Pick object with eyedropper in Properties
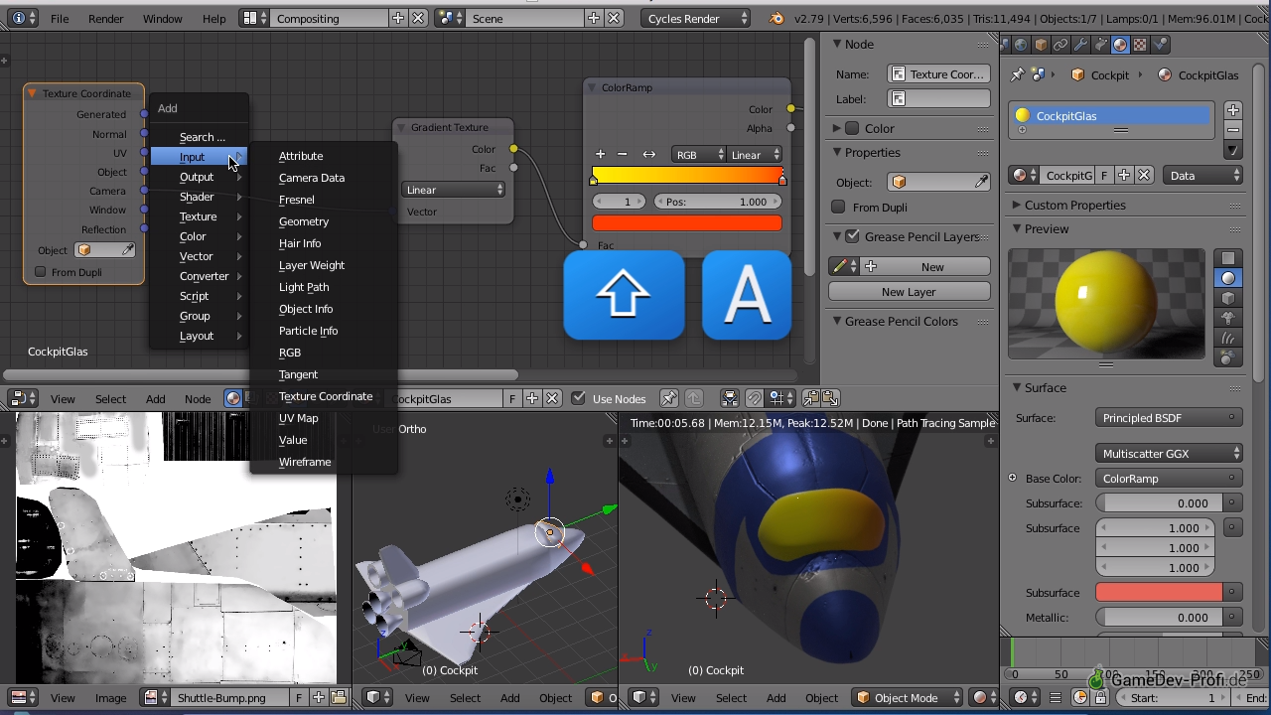 click(x=981, y=183)
